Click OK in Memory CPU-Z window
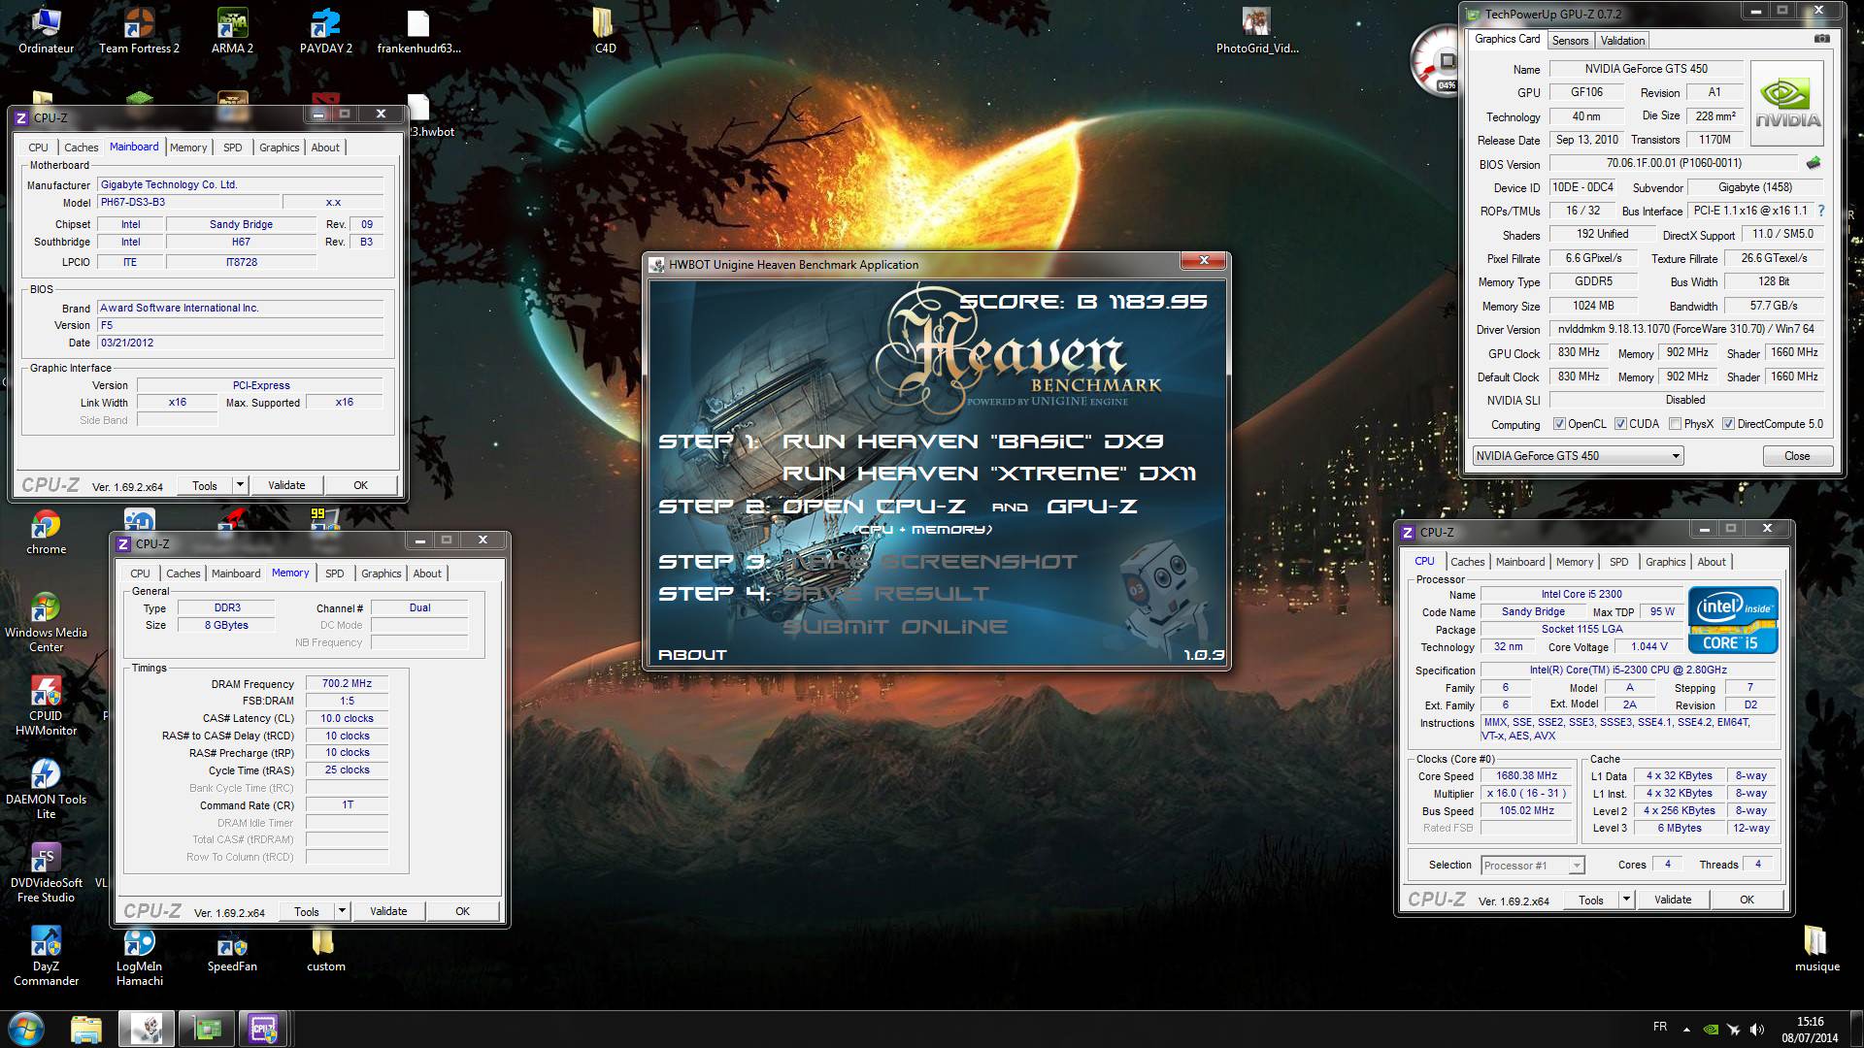This screenshot has height=1048, width=1864. (x=462, y=910)
